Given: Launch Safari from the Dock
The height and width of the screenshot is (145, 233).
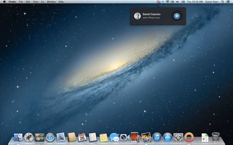Looking at the screenshot, I should [x=50, y=137].
